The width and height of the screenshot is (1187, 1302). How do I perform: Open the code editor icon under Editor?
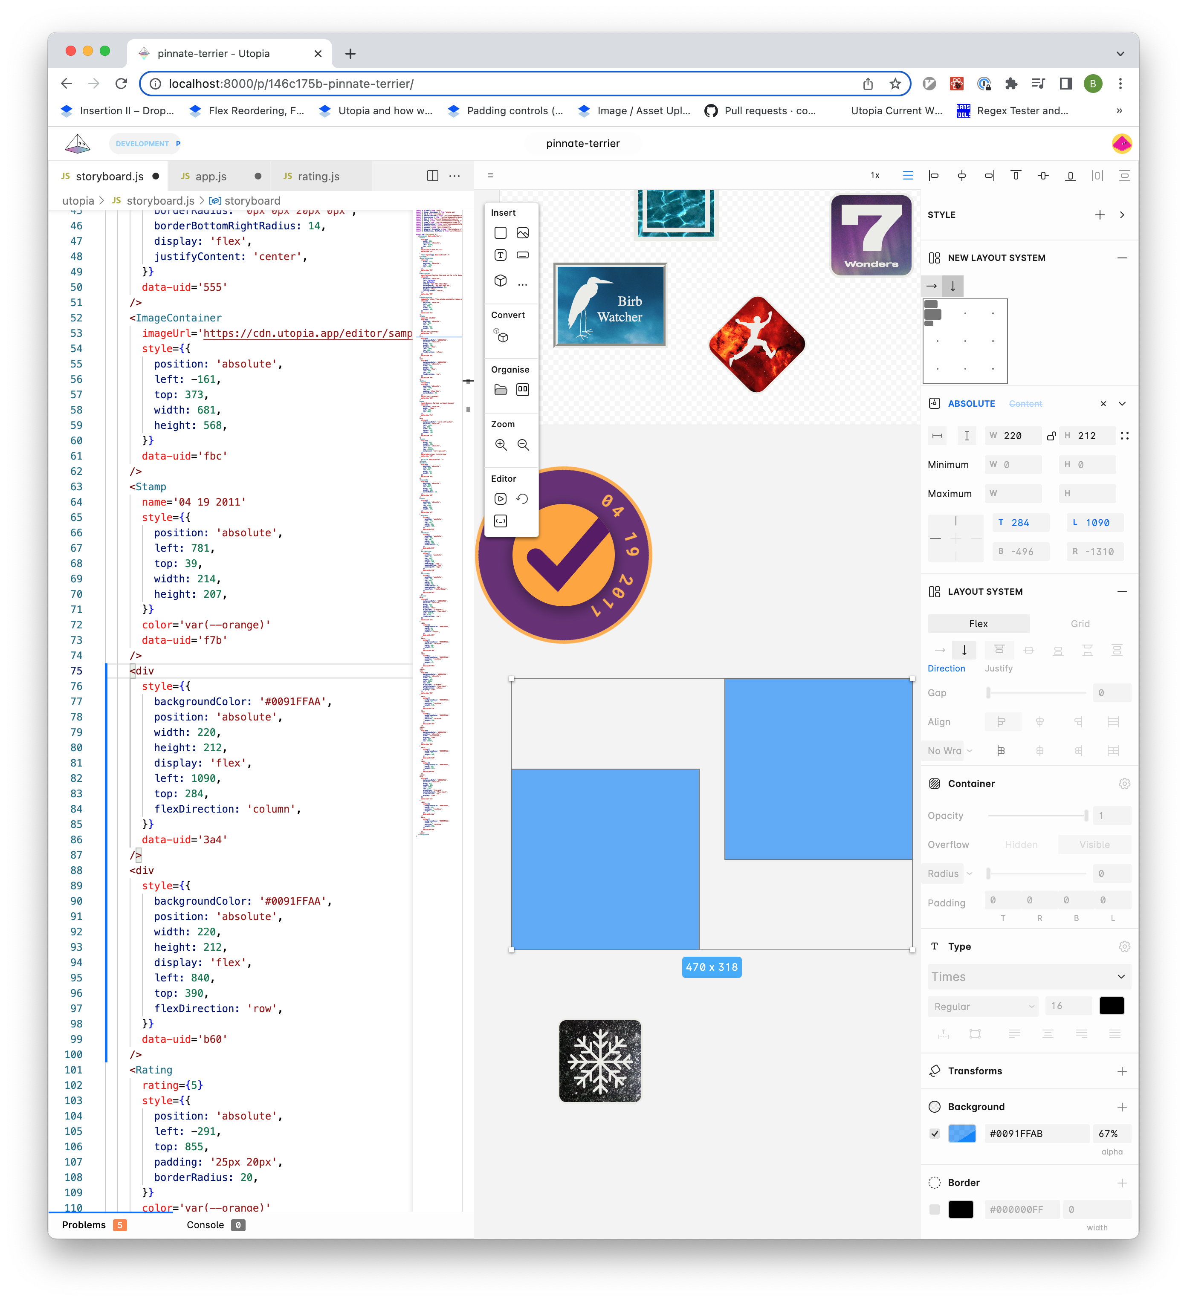point(501,521)
